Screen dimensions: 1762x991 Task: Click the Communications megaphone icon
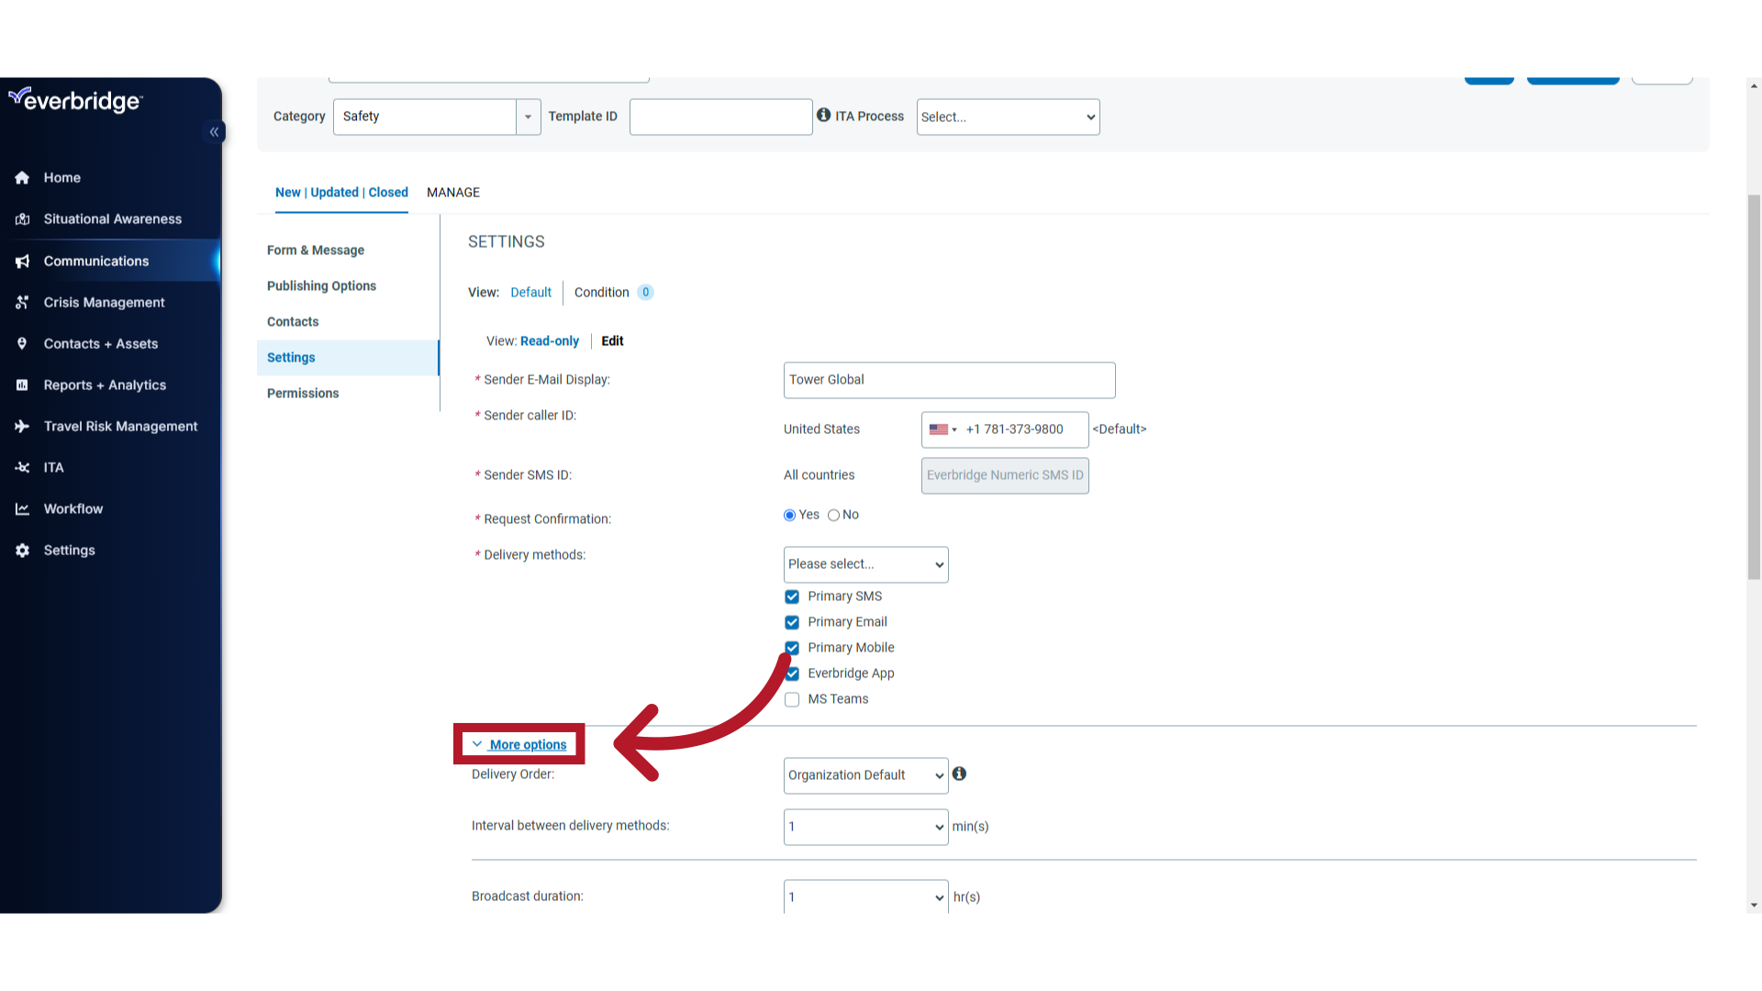[22, 261]
